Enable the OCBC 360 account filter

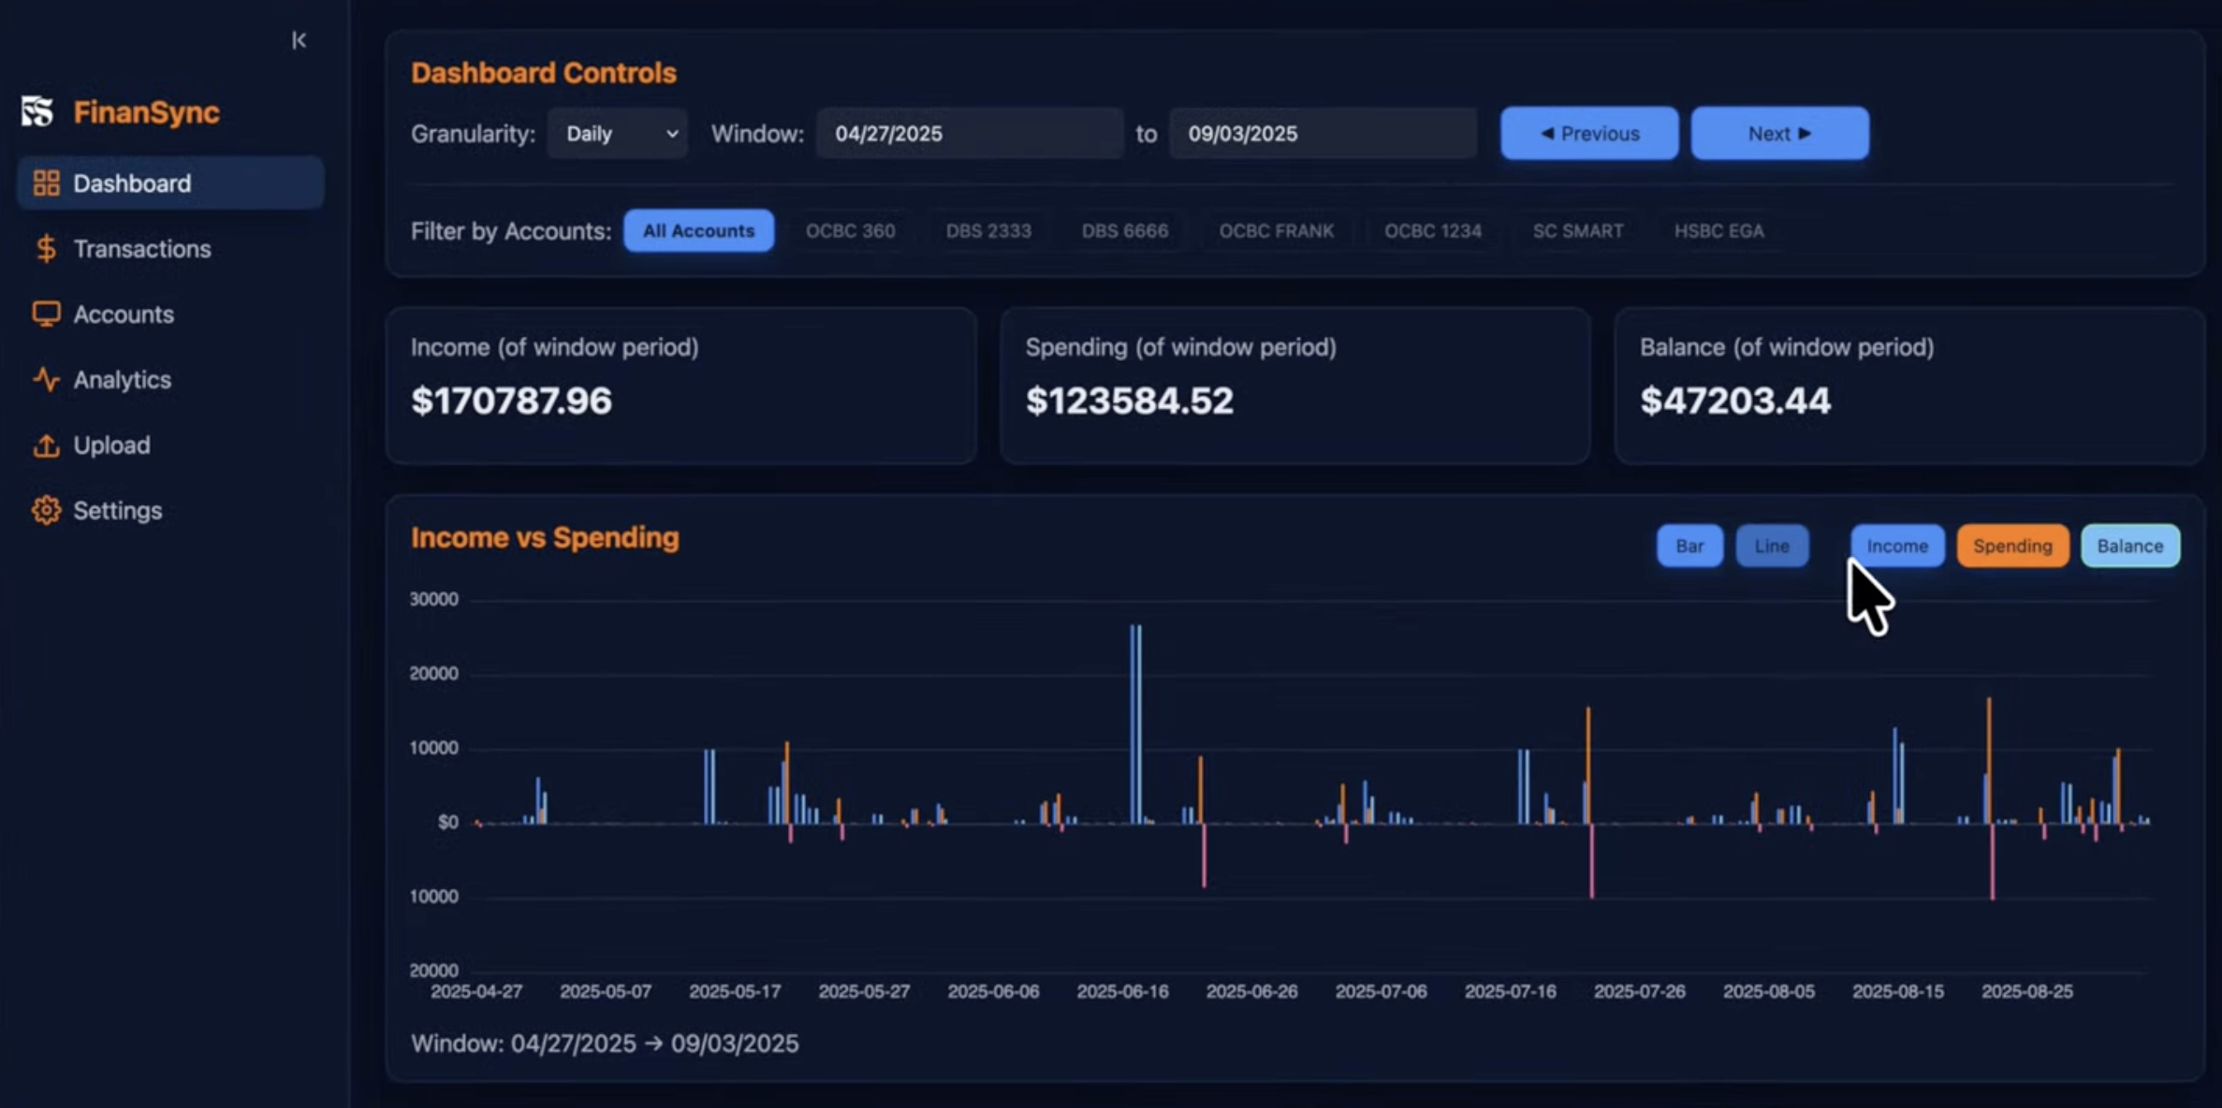850,230
